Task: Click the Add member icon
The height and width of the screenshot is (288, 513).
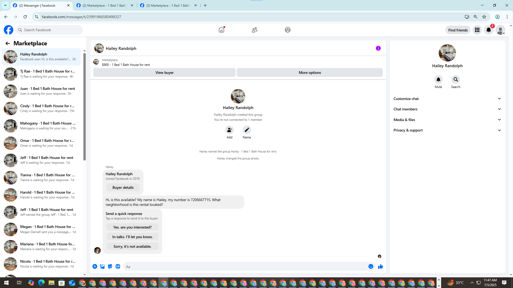Action: pos(229,130)
